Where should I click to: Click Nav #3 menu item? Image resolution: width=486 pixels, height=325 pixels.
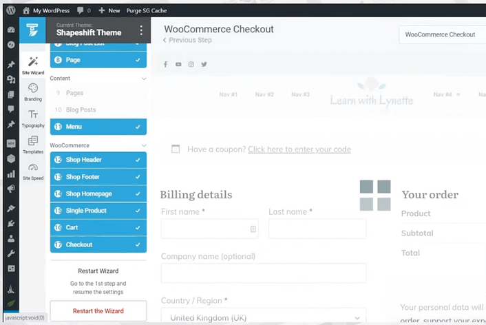tap(300, 94)
